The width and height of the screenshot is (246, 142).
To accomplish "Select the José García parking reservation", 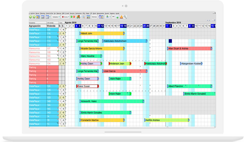I will pyautogui.click(x=125, y=71).
